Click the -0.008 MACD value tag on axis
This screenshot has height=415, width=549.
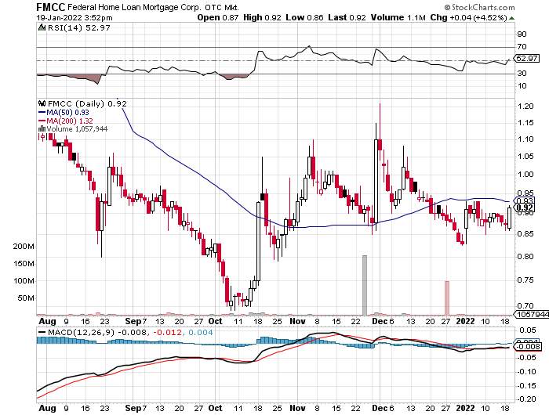527,346
